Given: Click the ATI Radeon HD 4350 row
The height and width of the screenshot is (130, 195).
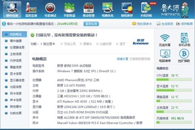Looking at the screenshot, I should [73, 101].
